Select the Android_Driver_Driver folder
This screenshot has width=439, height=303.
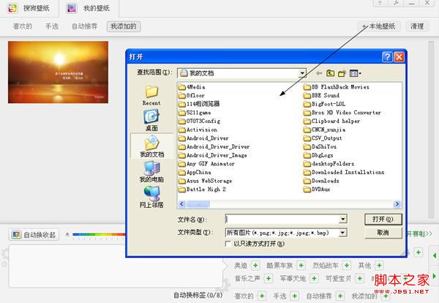coord(214,146)
